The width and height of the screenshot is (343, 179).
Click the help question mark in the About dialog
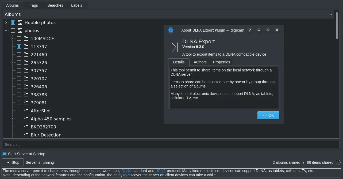(249, 30)
